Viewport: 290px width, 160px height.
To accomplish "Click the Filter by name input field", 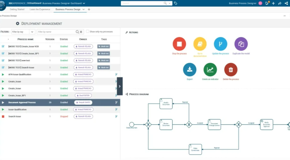I will (56, 32).
